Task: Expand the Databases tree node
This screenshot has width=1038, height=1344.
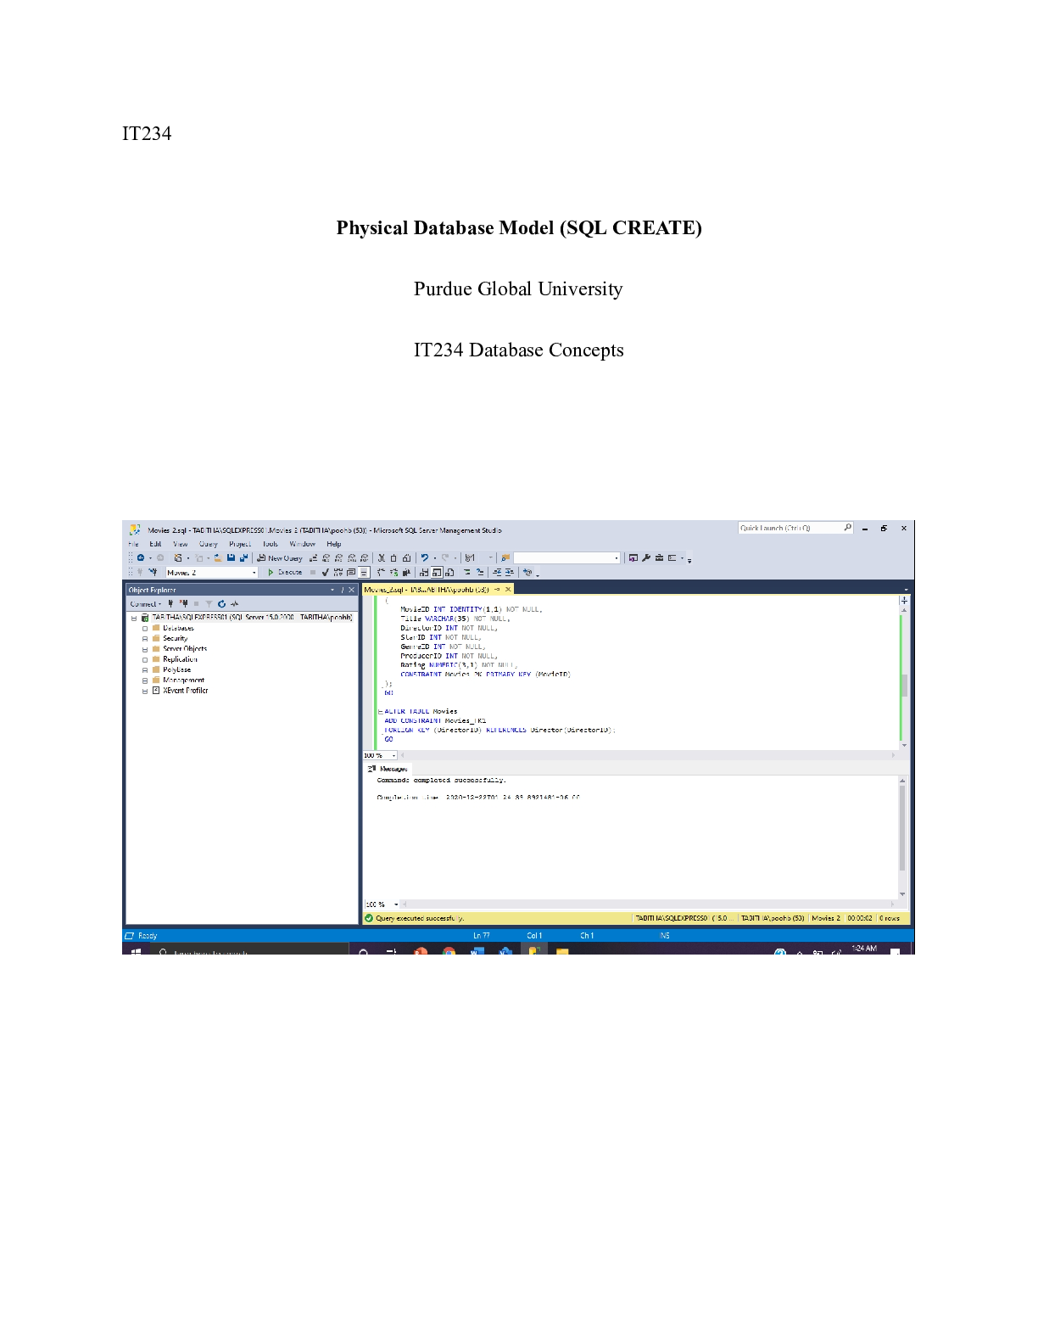Action: click(145, 629)
